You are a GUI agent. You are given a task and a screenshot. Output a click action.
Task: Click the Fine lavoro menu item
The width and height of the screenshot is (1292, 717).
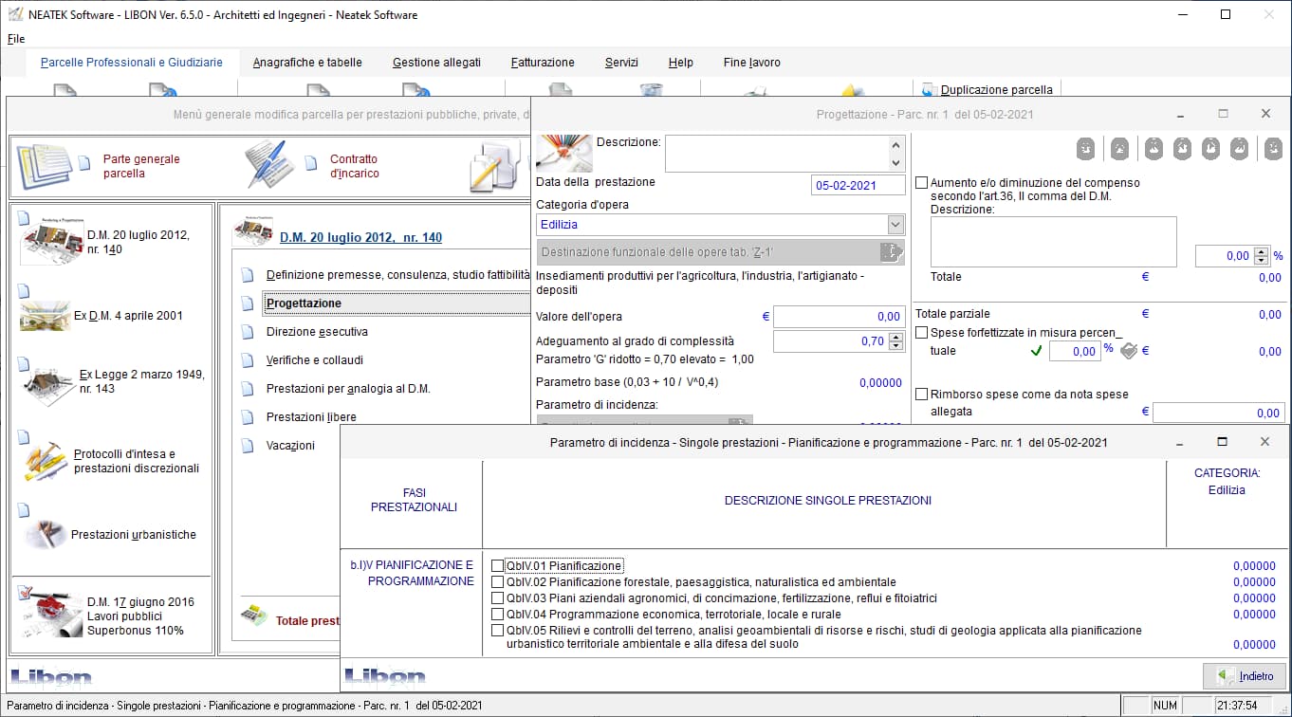pos(751,63)
